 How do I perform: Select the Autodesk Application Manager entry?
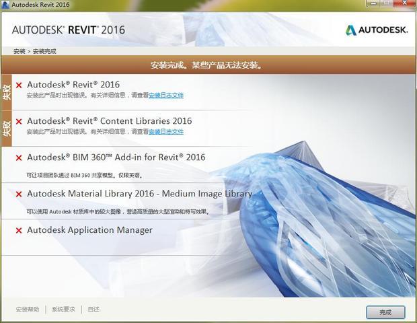(x=89, y=230)
